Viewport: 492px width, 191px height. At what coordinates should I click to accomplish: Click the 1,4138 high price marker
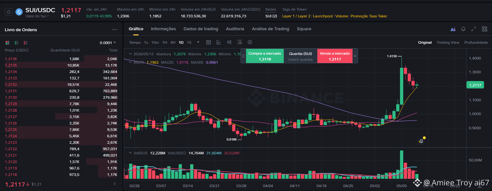[x=392, y=56]
